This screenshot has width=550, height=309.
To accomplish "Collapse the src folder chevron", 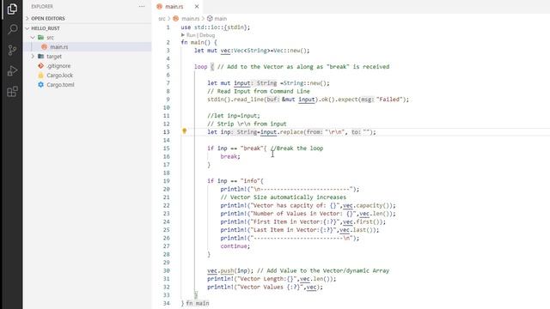I will [33, 37].
